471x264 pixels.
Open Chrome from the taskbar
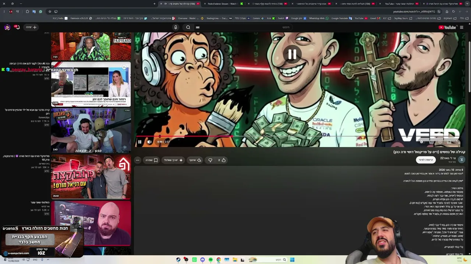[219, 260]
